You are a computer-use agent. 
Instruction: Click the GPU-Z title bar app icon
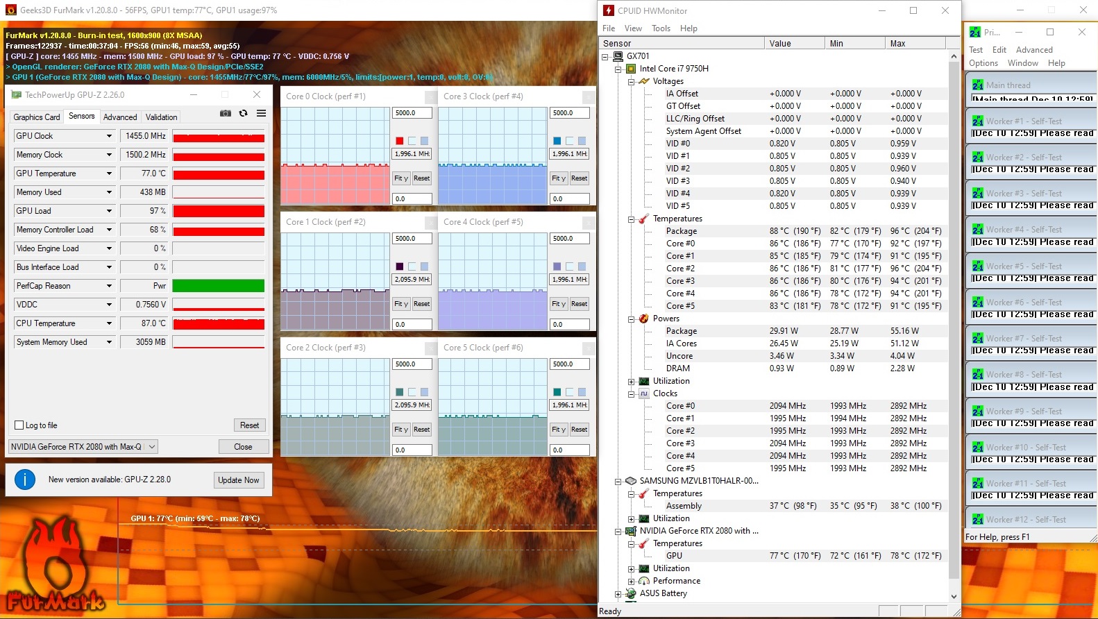tap(16, 94)
